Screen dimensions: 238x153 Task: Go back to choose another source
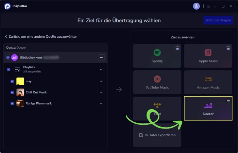tap(41, 37)
